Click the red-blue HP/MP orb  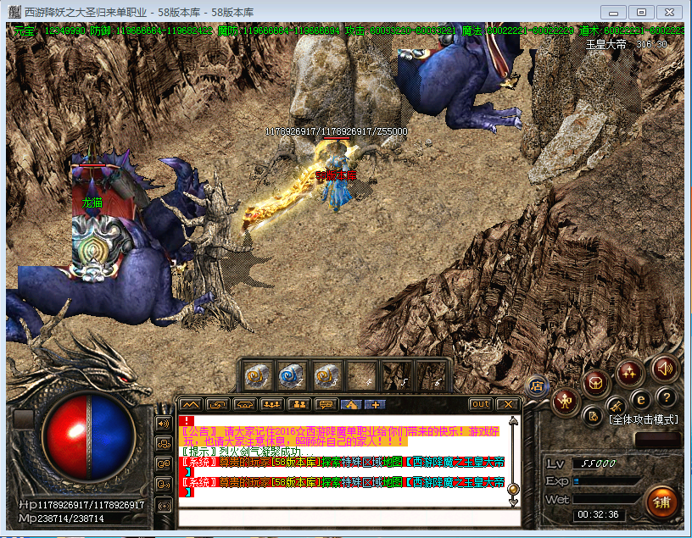click(89, 437)
